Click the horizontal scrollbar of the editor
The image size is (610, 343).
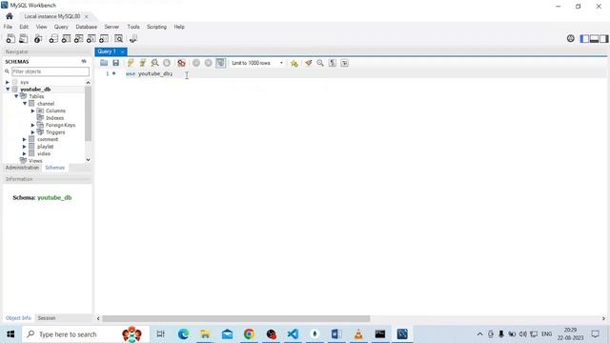(235, 318)
